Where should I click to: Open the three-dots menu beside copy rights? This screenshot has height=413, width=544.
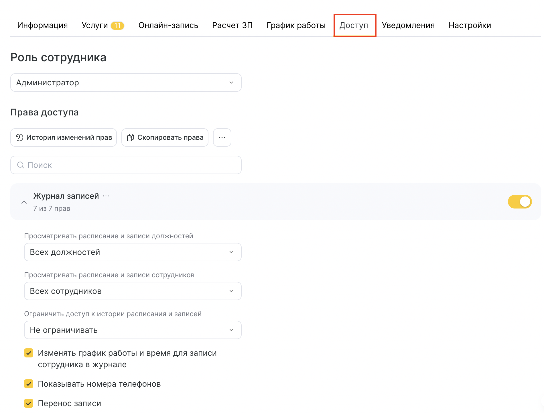(222, 137)
